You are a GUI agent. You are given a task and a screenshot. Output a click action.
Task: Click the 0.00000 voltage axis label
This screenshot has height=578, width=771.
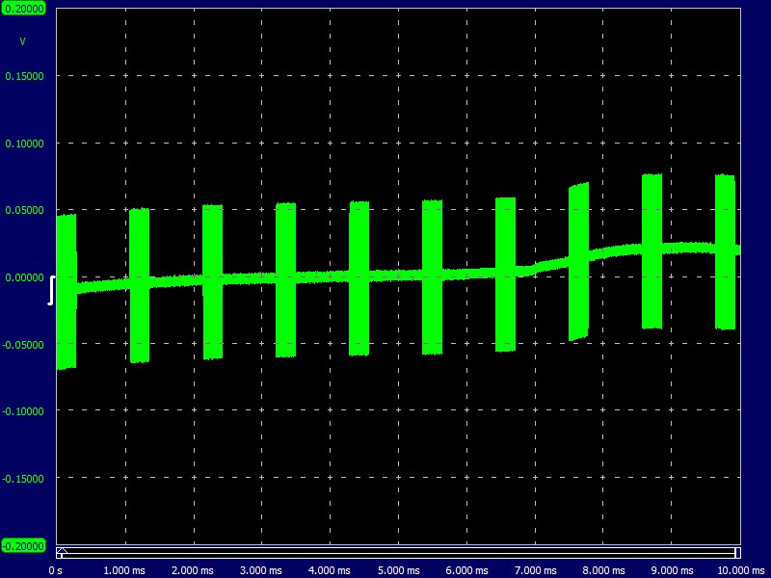click(x=24, y=277)
